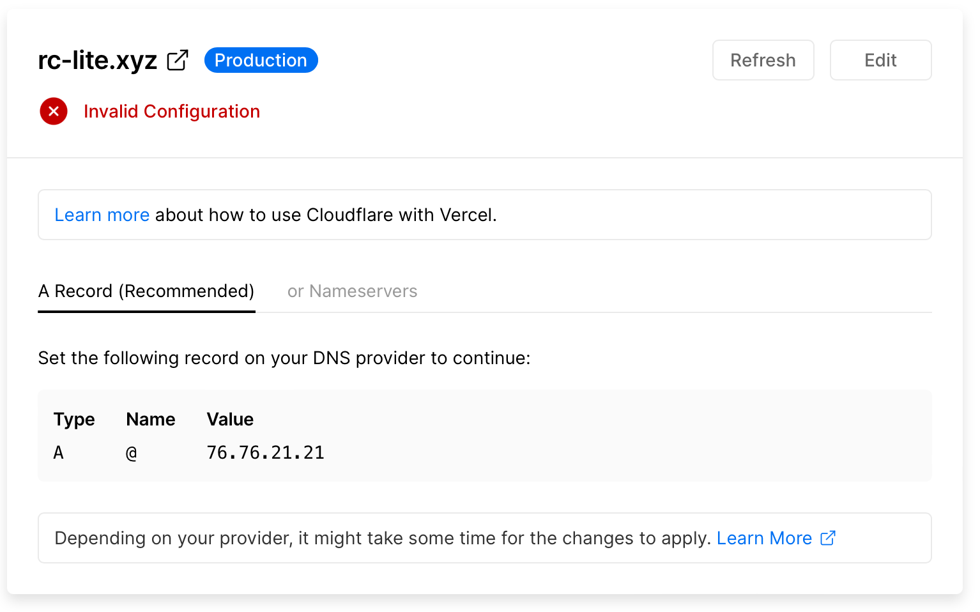This screenshot has width=980, height=612.
Task: Click the Value column header
Action: click(230, 419)
